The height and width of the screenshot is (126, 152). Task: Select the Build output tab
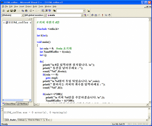[13, 120]
